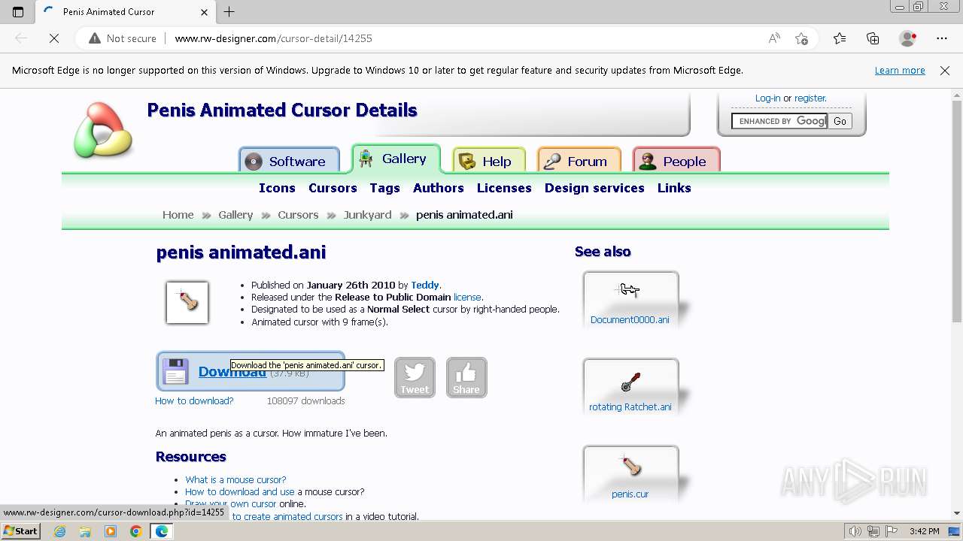Viewport: 963px width, 541px height.
Task: Go to Home breadcrumb
Action: pos(178,215)
